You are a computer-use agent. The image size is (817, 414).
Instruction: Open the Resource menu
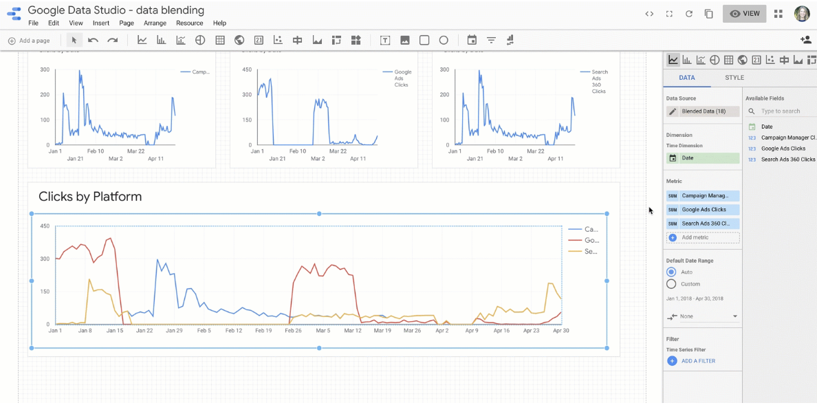(190, 23)
